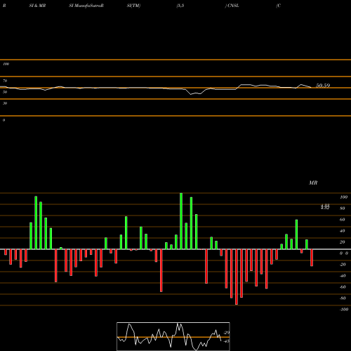Select the CNSL ticker text in header
Screen dimensions: 351x351
[233, 6]
